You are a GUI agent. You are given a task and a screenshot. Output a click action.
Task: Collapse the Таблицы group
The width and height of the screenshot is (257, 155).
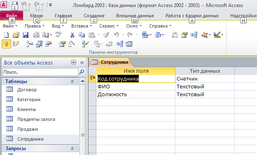coord(72,81)
